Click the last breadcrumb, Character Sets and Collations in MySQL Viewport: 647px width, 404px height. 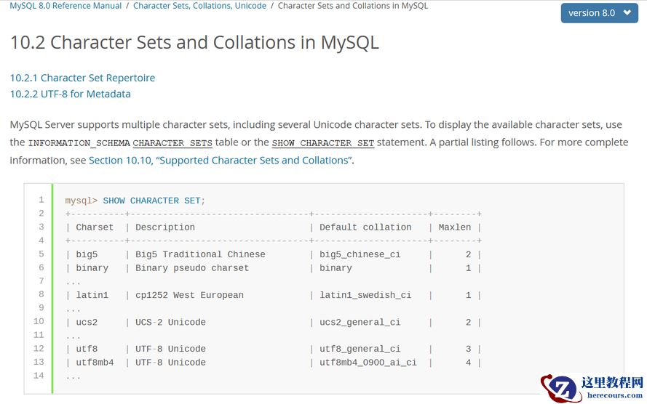point(352,6)
